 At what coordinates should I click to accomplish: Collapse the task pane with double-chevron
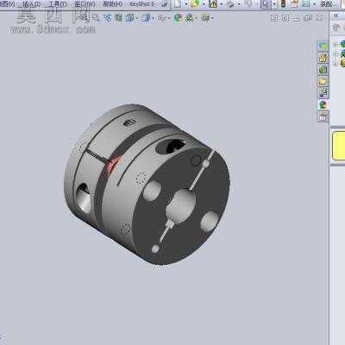coord(336,16)
